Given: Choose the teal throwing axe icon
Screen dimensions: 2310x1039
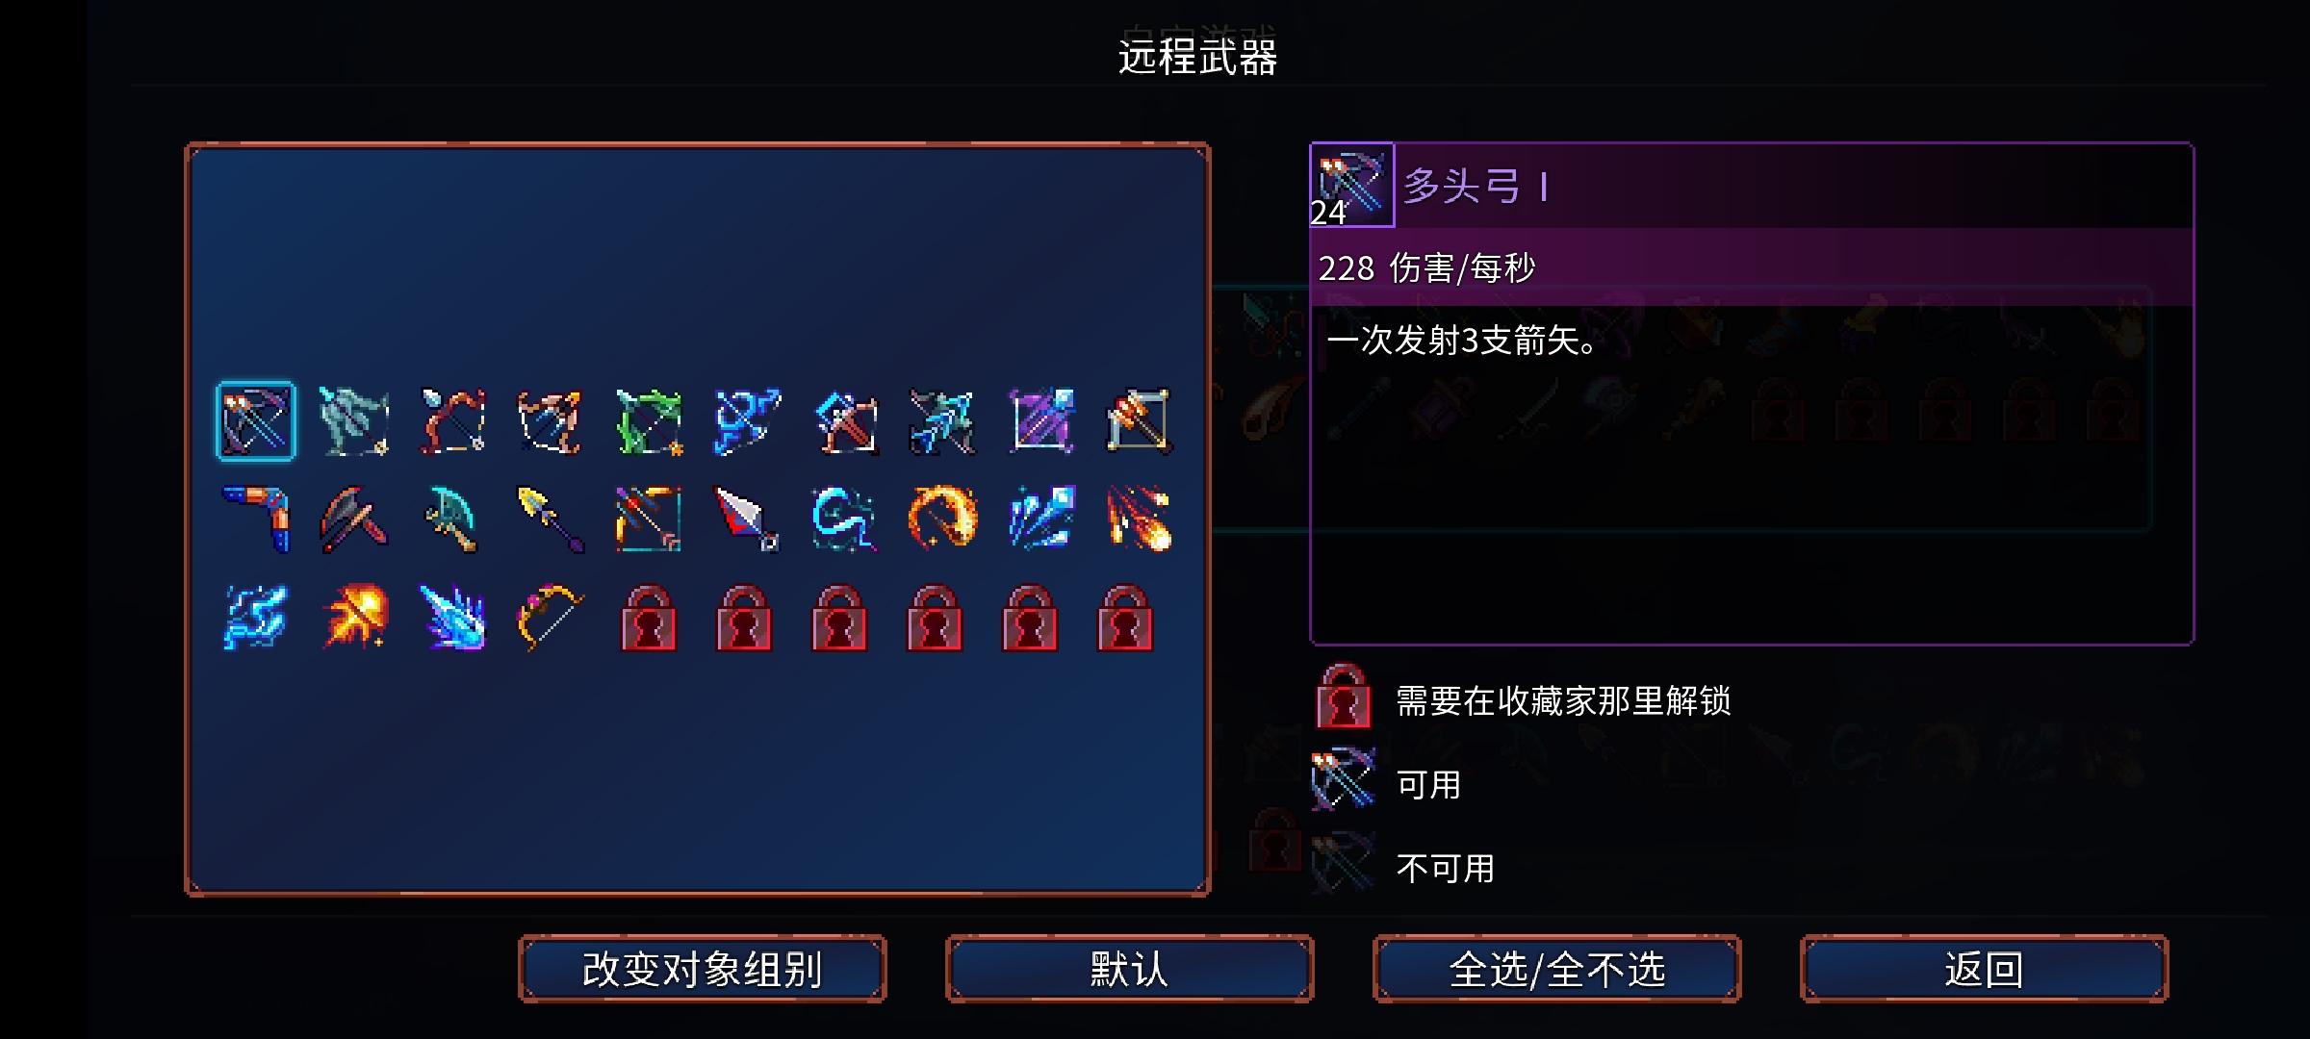Looking at the screenshot, I should pos(452,519).
